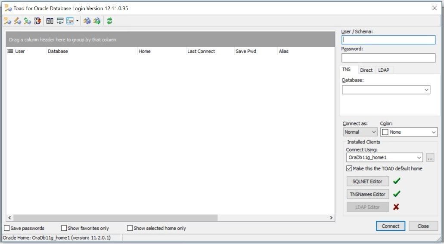Uncheck Make this the TOAD default home

pyautogui.click(x=349, y=168)
